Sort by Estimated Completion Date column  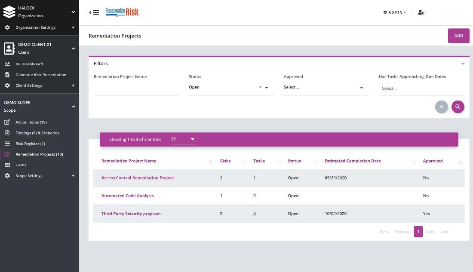coord(353,161)
